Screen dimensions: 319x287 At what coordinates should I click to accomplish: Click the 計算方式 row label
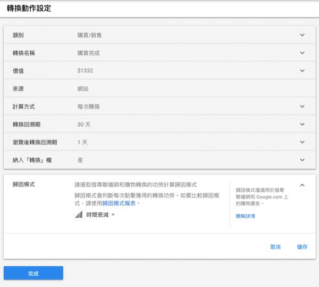click(x=23, y=106)
